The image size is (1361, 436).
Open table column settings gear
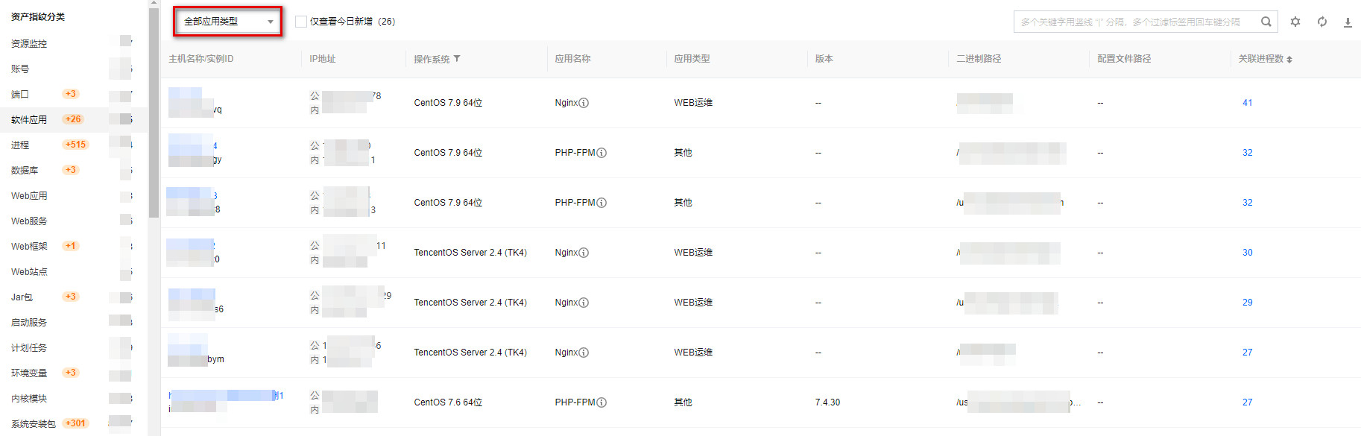[1295, 22]
